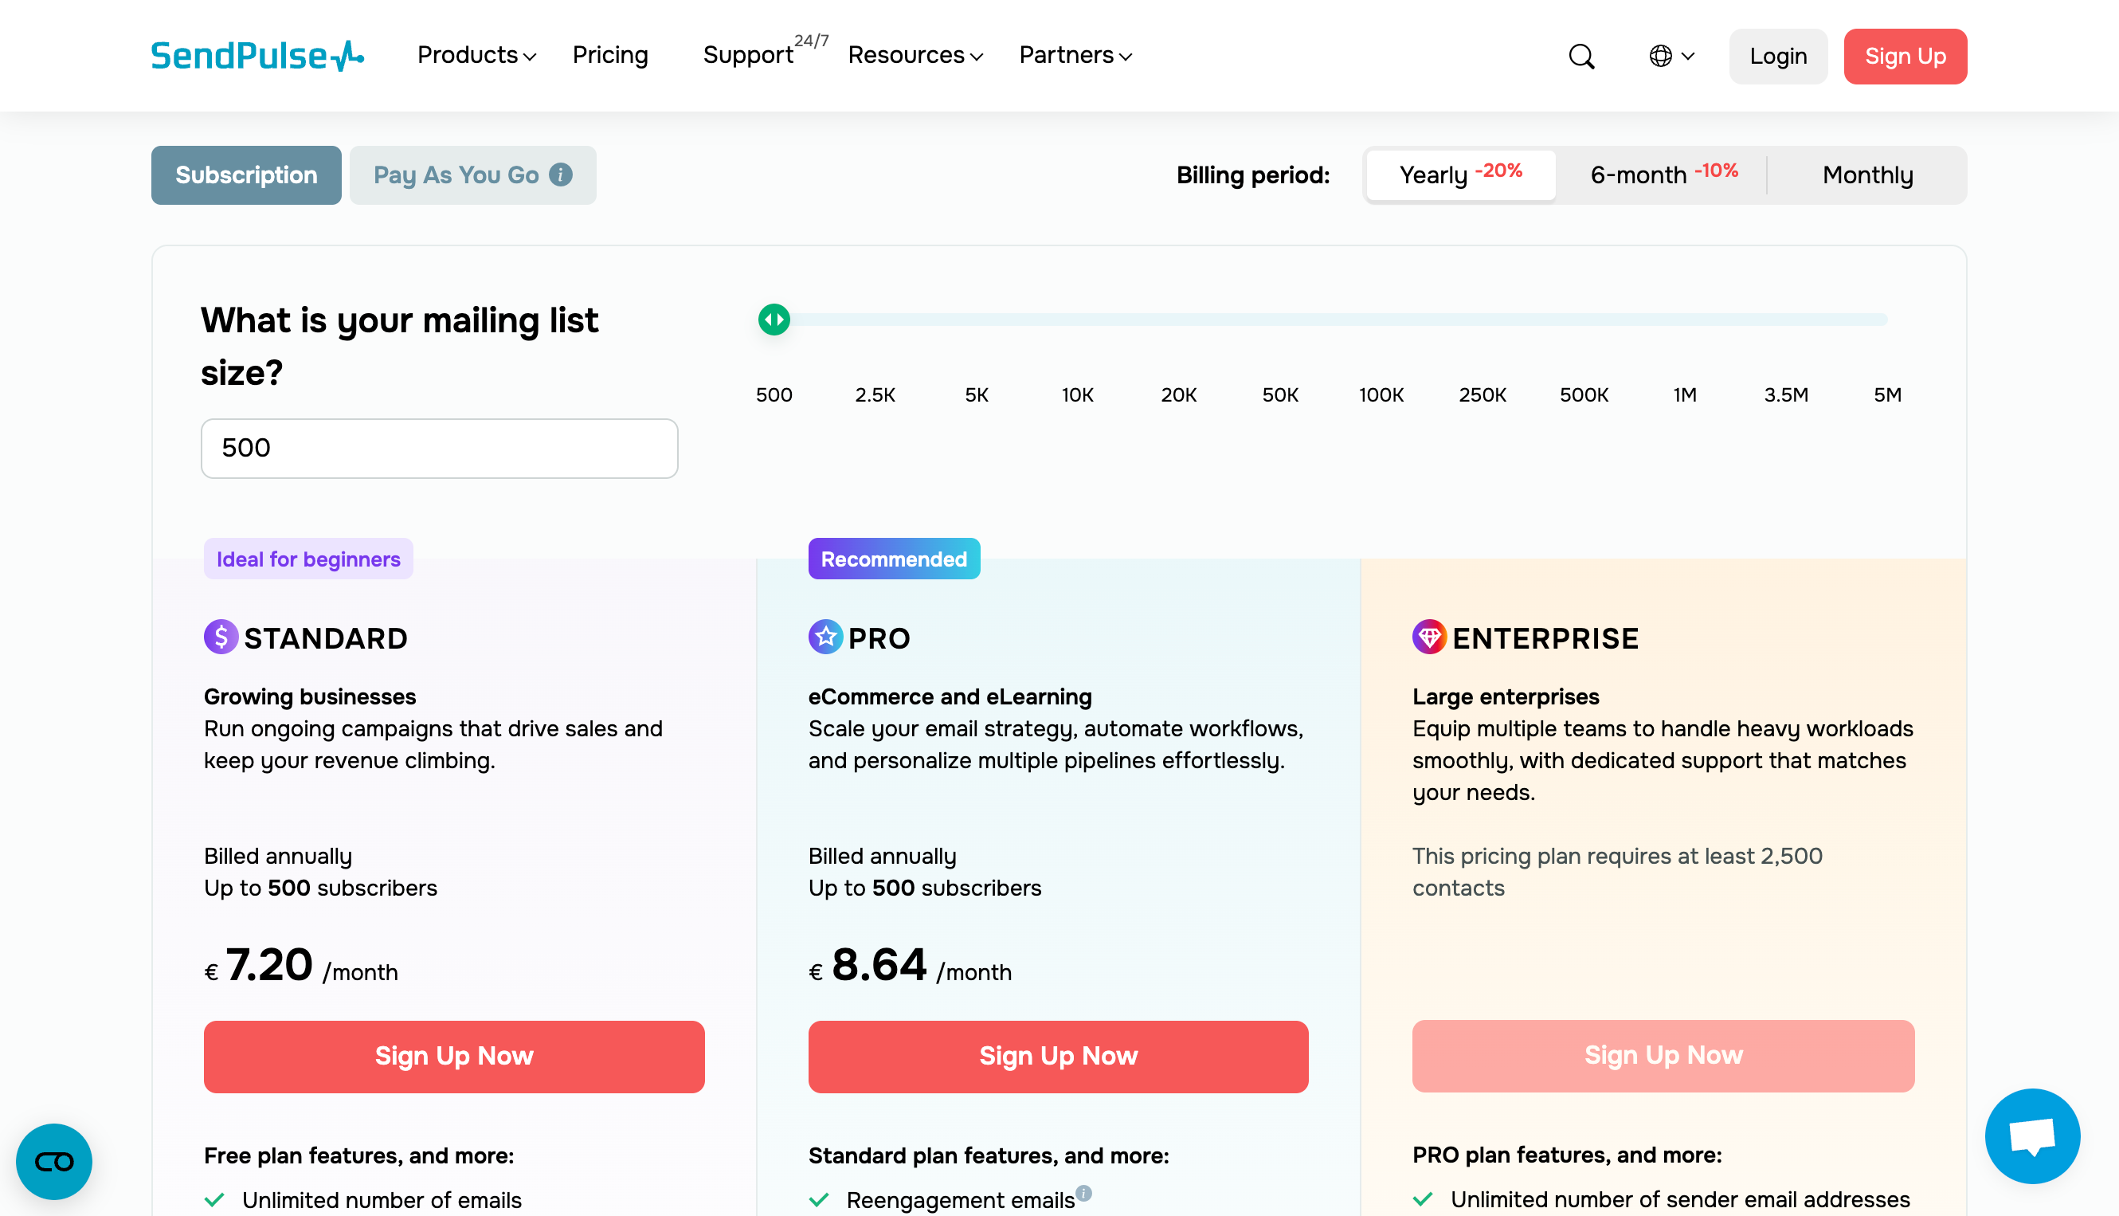The height and width of the screenshot is (1216, 2119).
Task: Click Sign Up Now under Standard plan
Action: tap(453, 1056)
